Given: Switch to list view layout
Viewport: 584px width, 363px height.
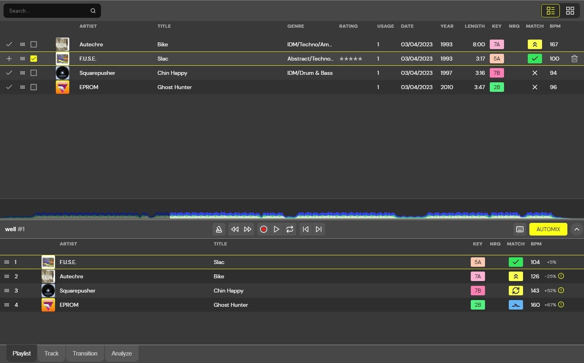Looking at the screenshot, I should 550,11.
